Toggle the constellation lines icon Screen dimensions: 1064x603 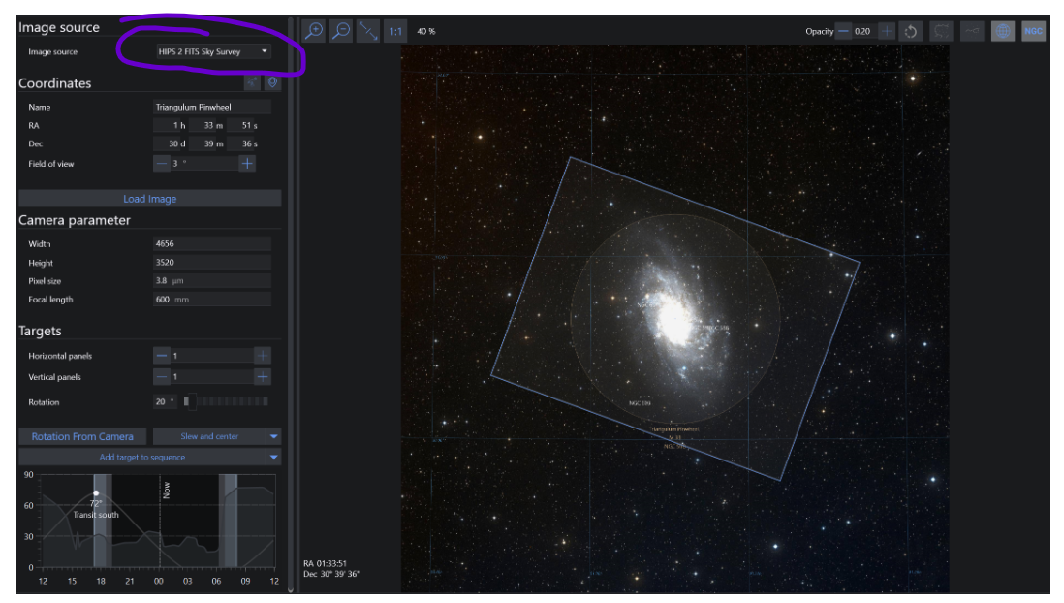tap(972, 31)
